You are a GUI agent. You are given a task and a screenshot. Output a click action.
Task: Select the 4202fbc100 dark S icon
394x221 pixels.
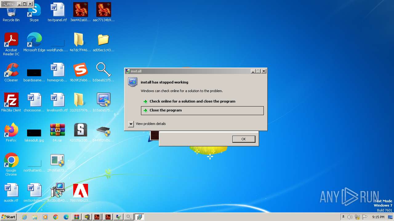pos(80,133)
